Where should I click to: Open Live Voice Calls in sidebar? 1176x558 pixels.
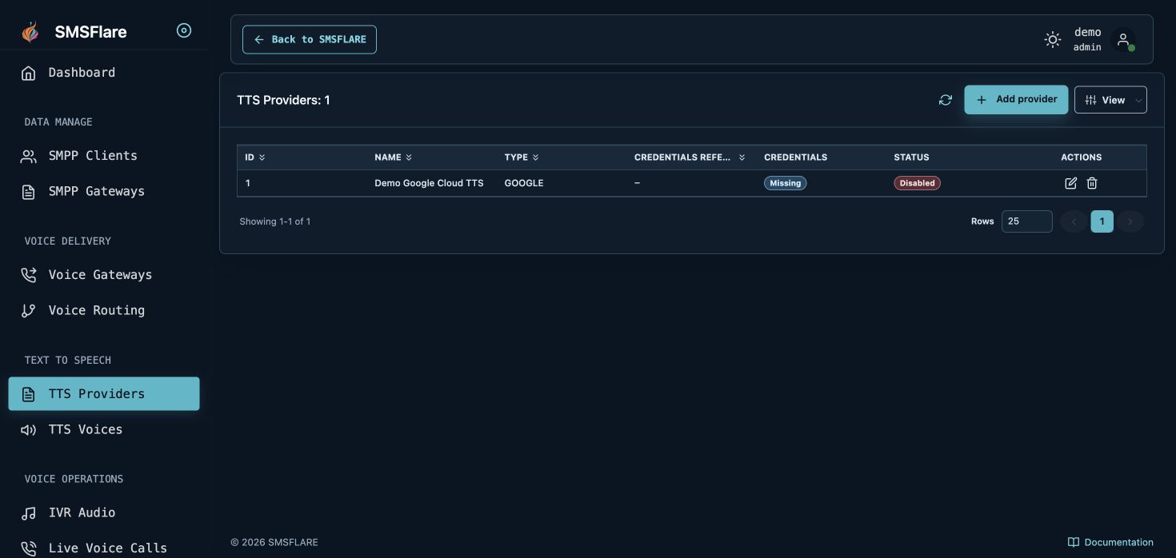[x=104, y=548]
